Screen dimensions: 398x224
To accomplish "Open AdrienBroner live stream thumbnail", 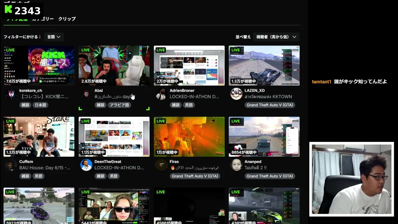I will (x=189, y=66).
